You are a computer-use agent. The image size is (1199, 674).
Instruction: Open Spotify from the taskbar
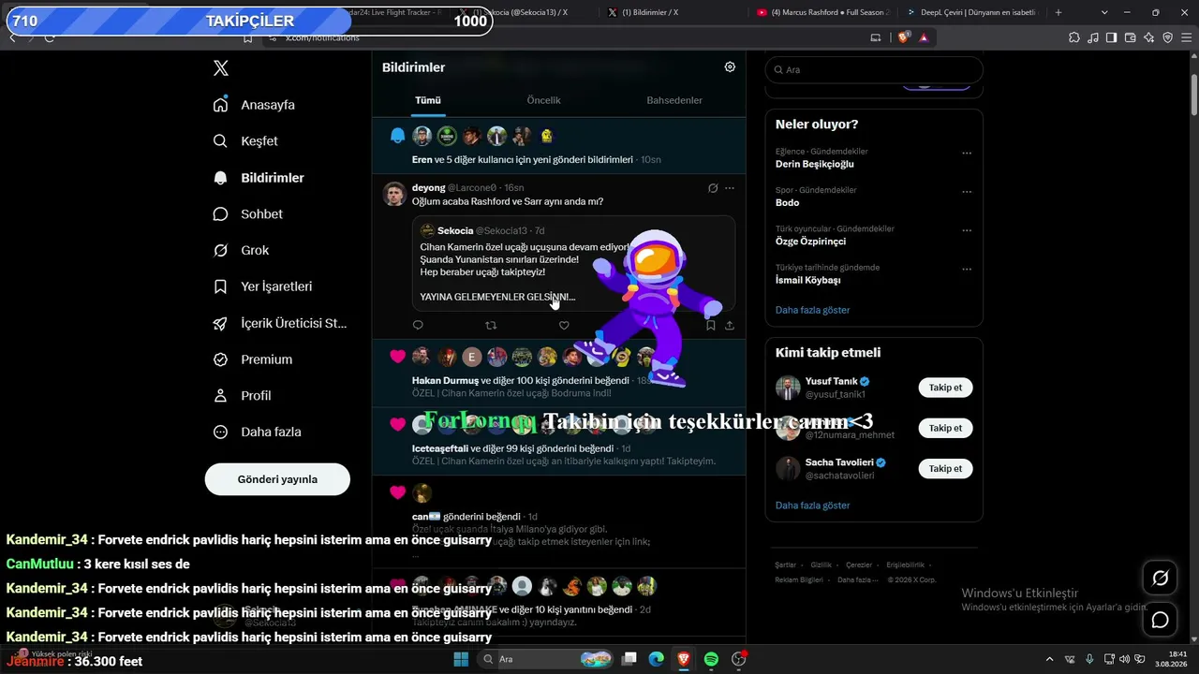pos(711,659)
